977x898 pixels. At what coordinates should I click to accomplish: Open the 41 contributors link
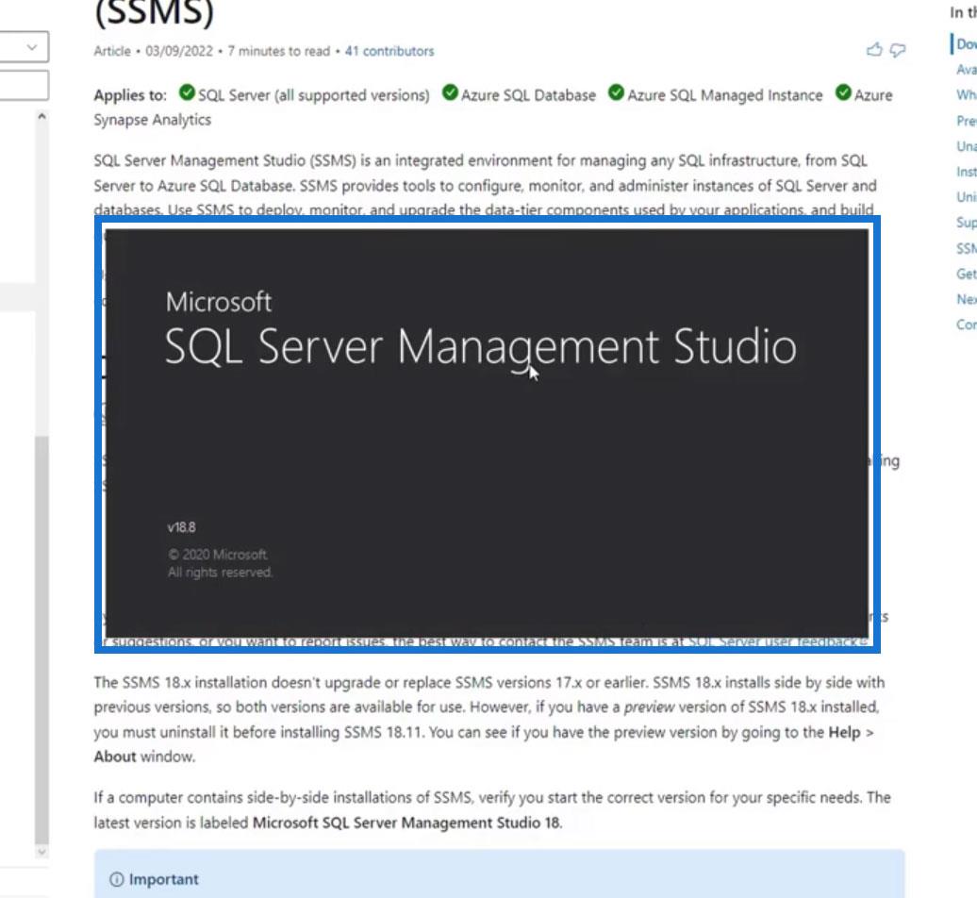pyautogui.click(x=389, y=51)
